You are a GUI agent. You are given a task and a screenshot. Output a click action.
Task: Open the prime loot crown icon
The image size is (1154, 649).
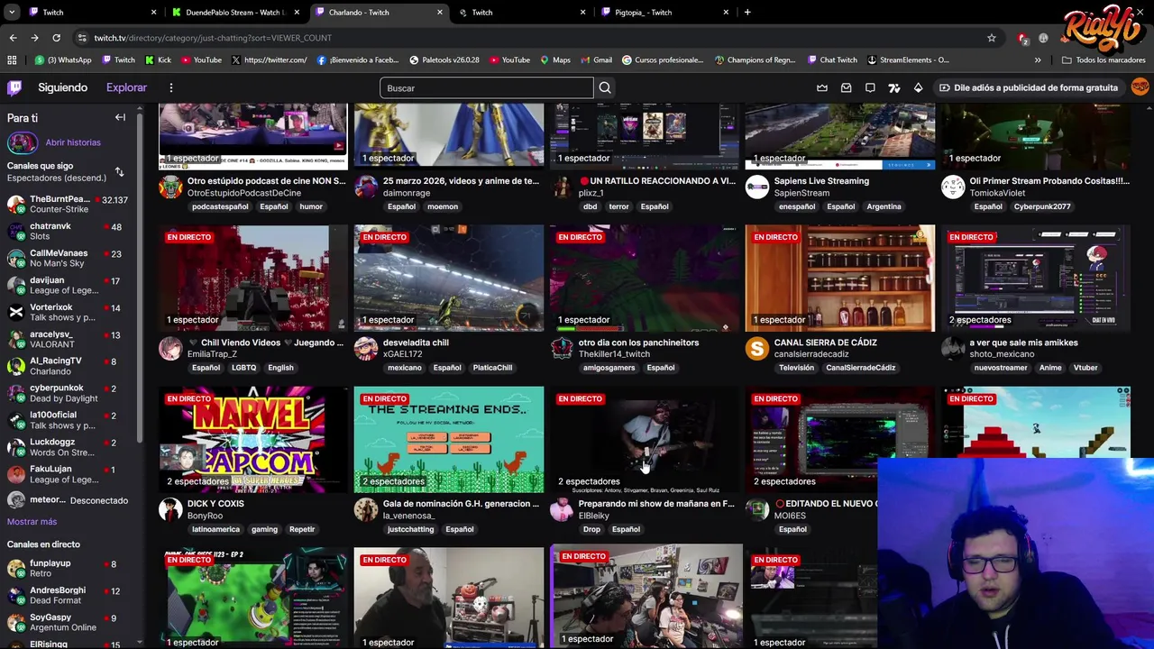tap(822, 87)
